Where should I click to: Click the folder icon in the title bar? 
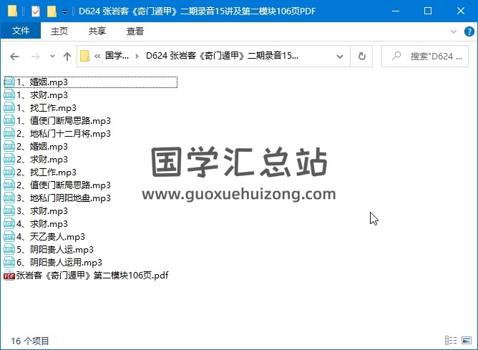click(12, 11)
